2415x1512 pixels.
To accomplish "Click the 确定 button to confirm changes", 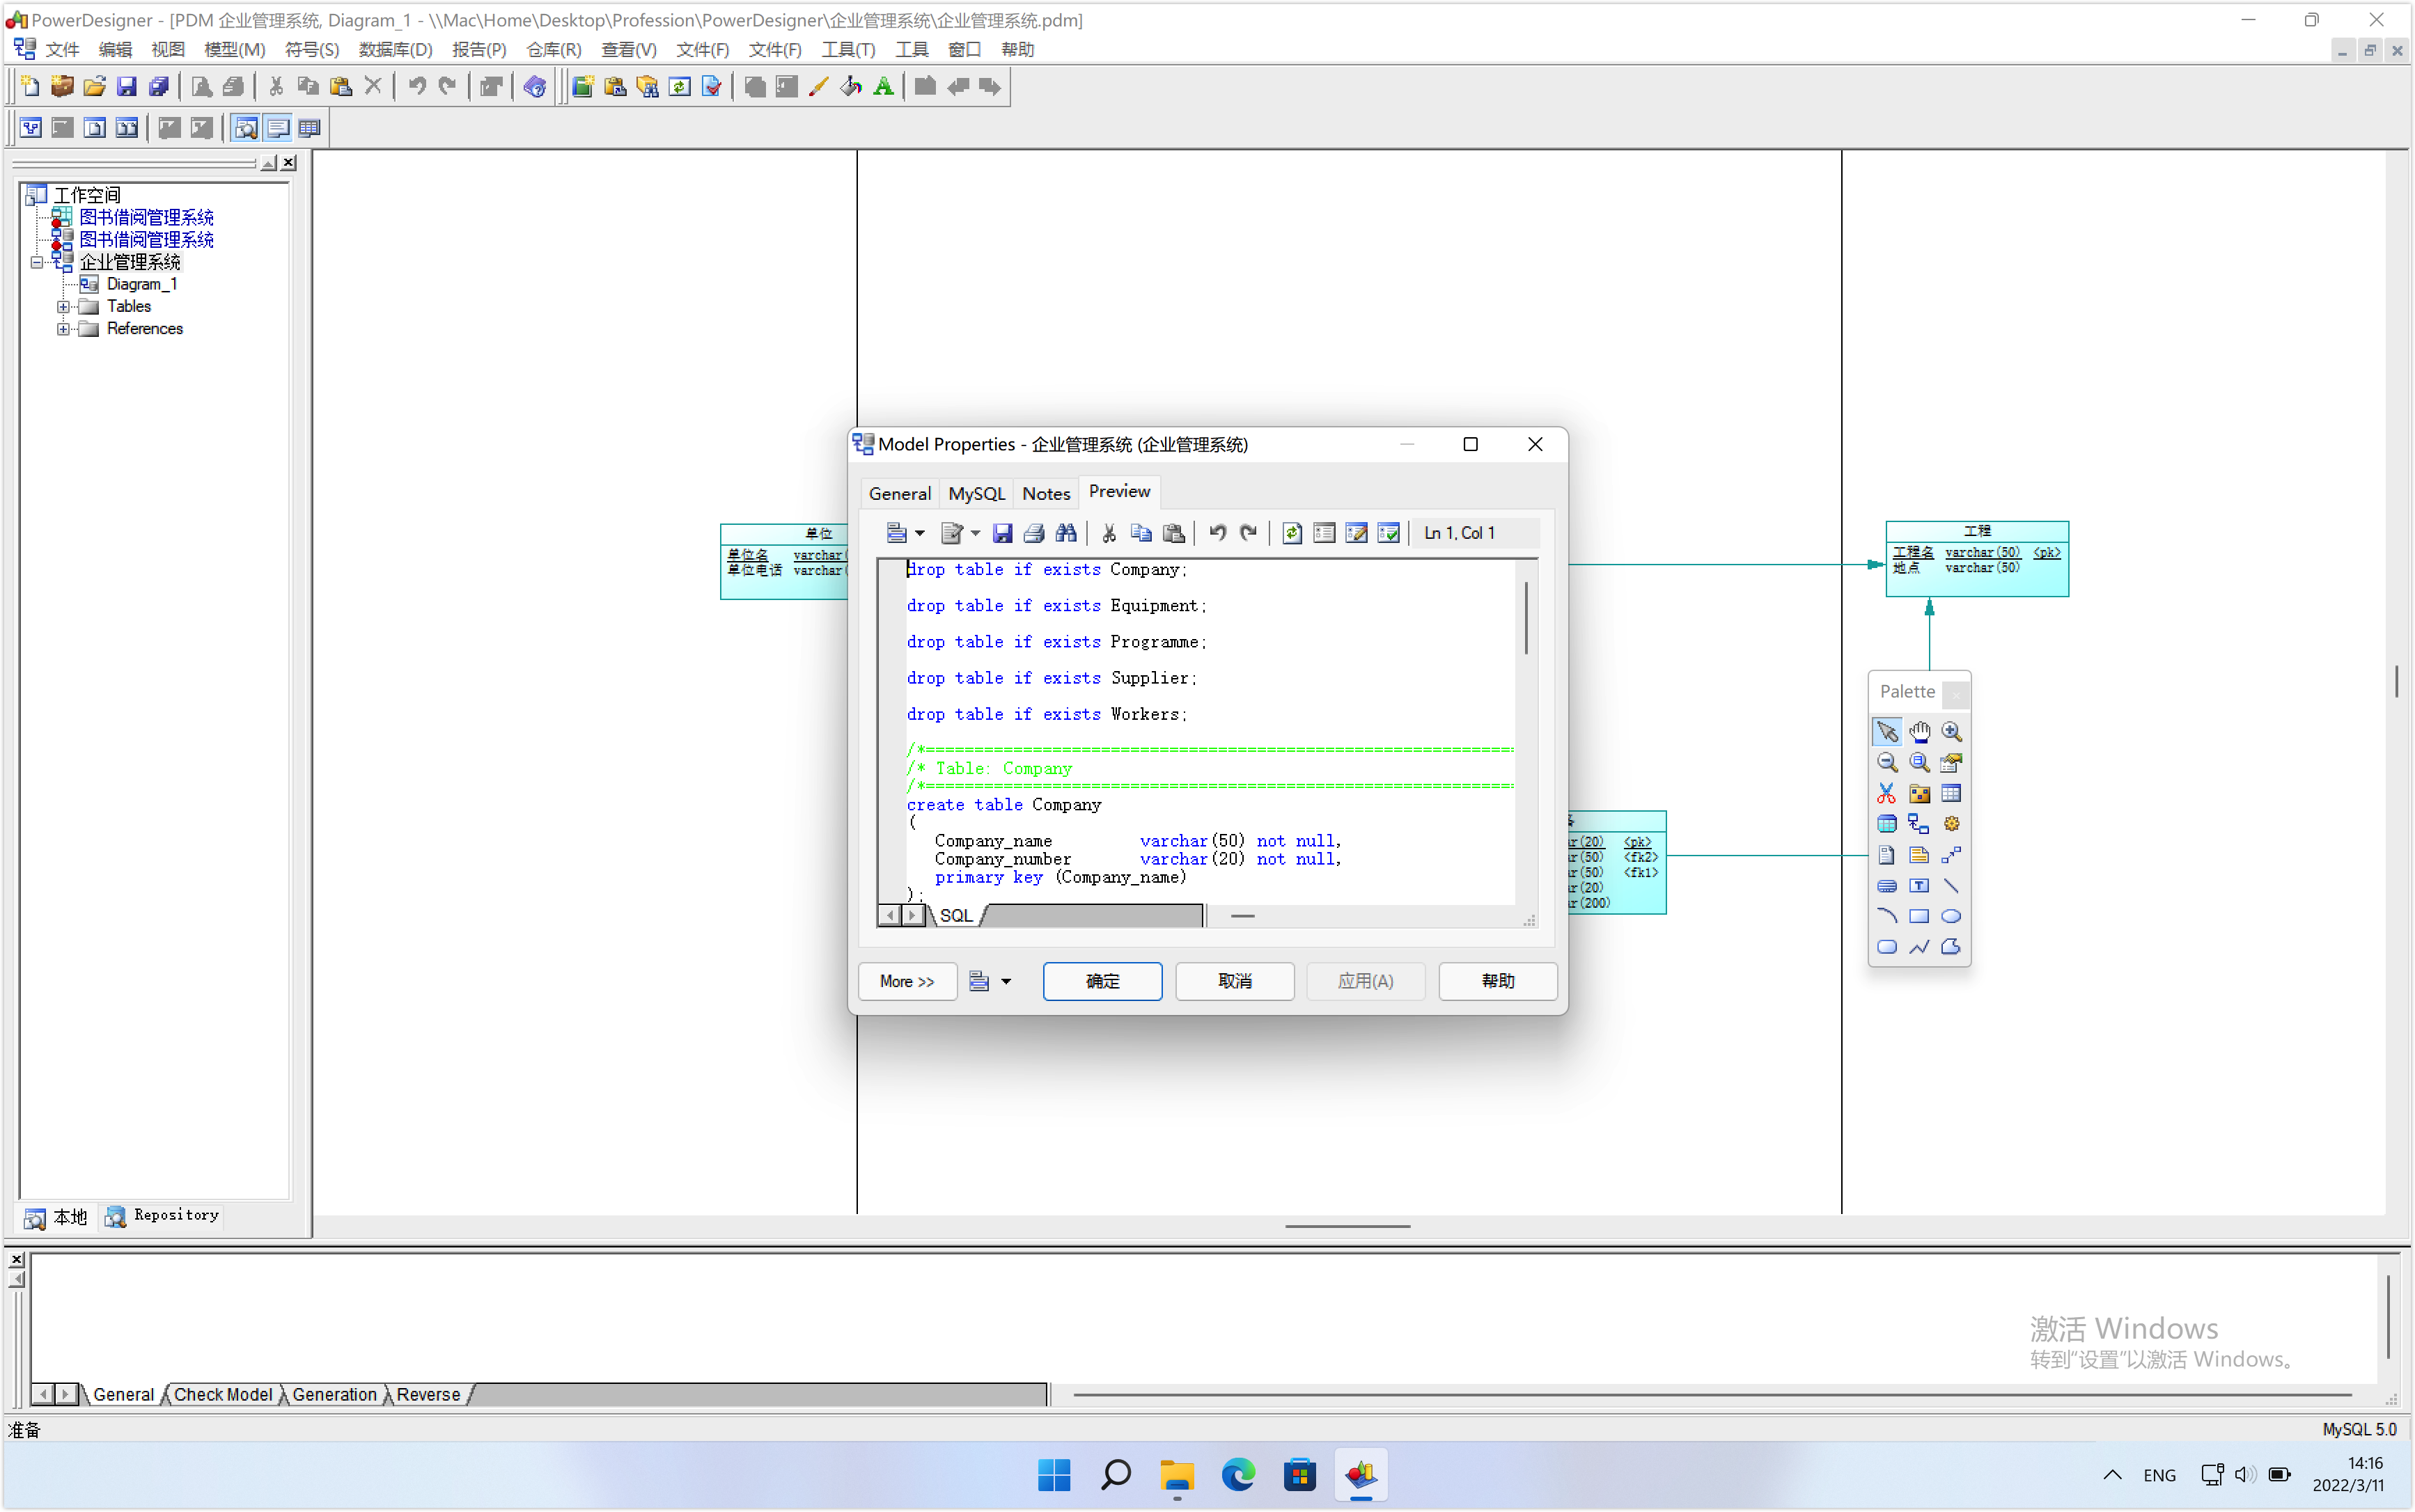I will click(x=1103, y=979).
